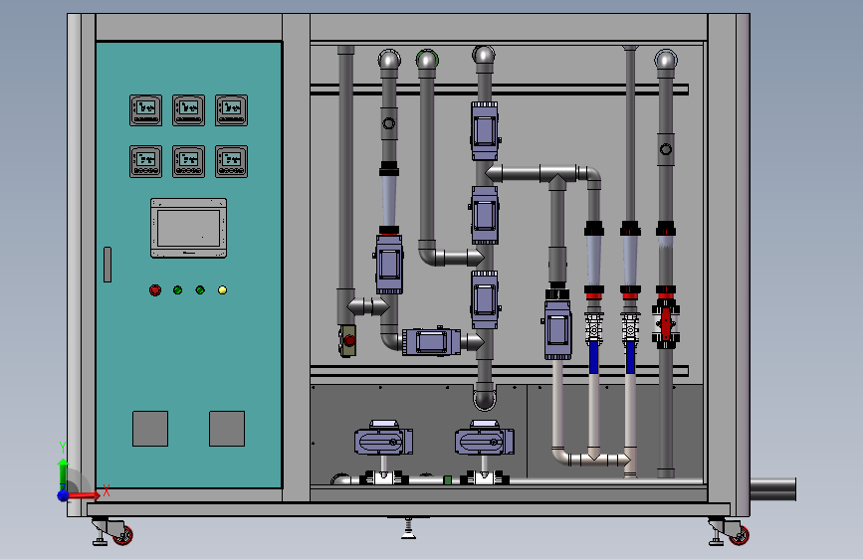Screen dimensions: 863x559
Task: Click the blue origin ball of triad
Action: (64, 495)
